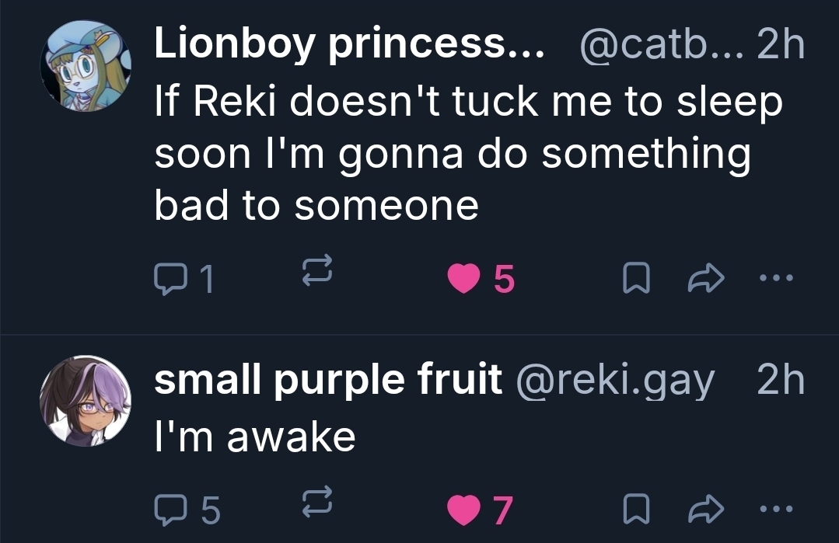Like the post with 7 likes

466,508
